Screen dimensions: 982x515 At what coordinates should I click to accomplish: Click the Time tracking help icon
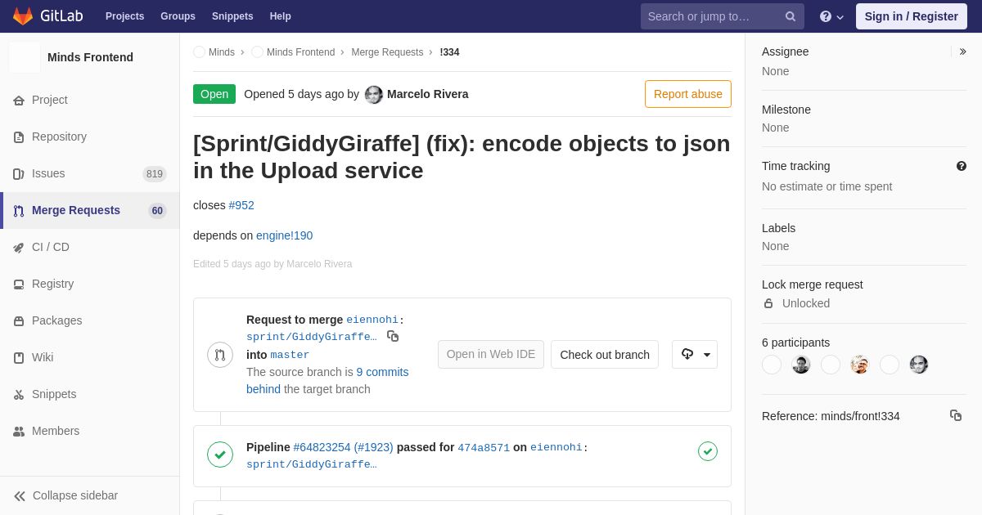click(962, 166)
